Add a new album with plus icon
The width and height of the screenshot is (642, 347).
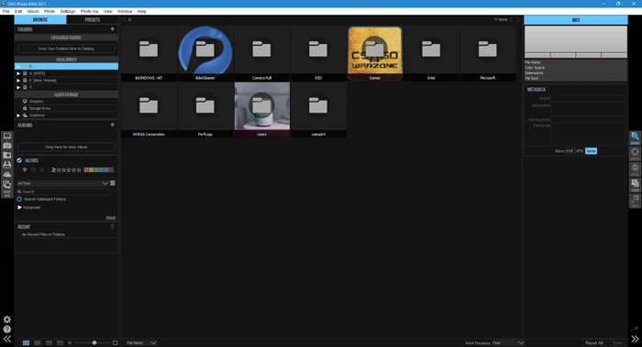coord(112,125)
